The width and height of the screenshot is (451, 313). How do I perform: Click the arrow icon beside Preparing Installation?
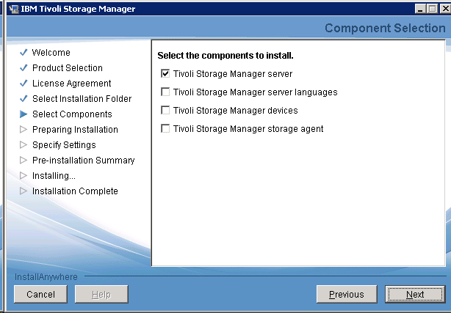24,130
